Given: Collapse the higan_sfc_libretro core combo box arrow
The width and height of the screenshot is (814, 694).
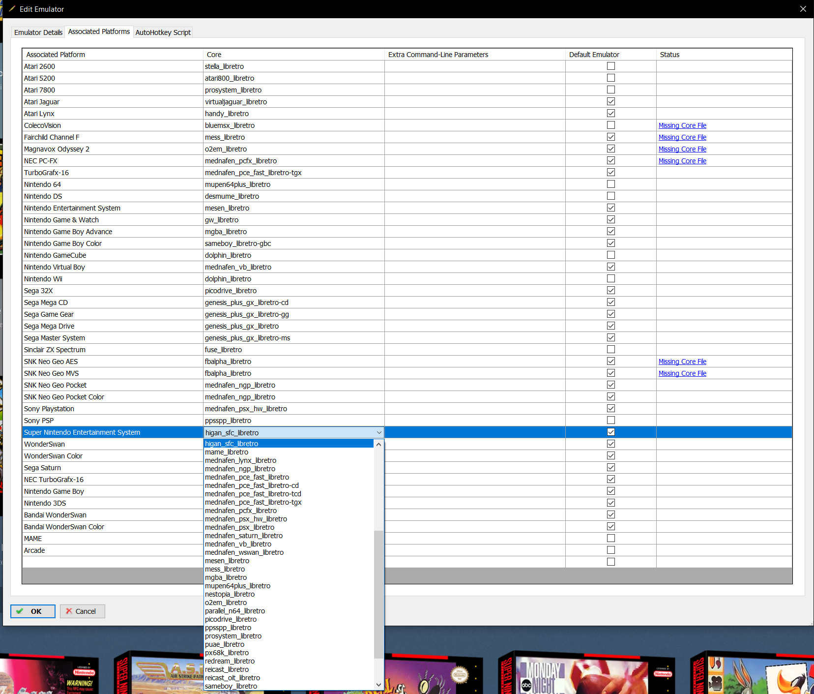Looking at the screenshot, I should point(379,433).
